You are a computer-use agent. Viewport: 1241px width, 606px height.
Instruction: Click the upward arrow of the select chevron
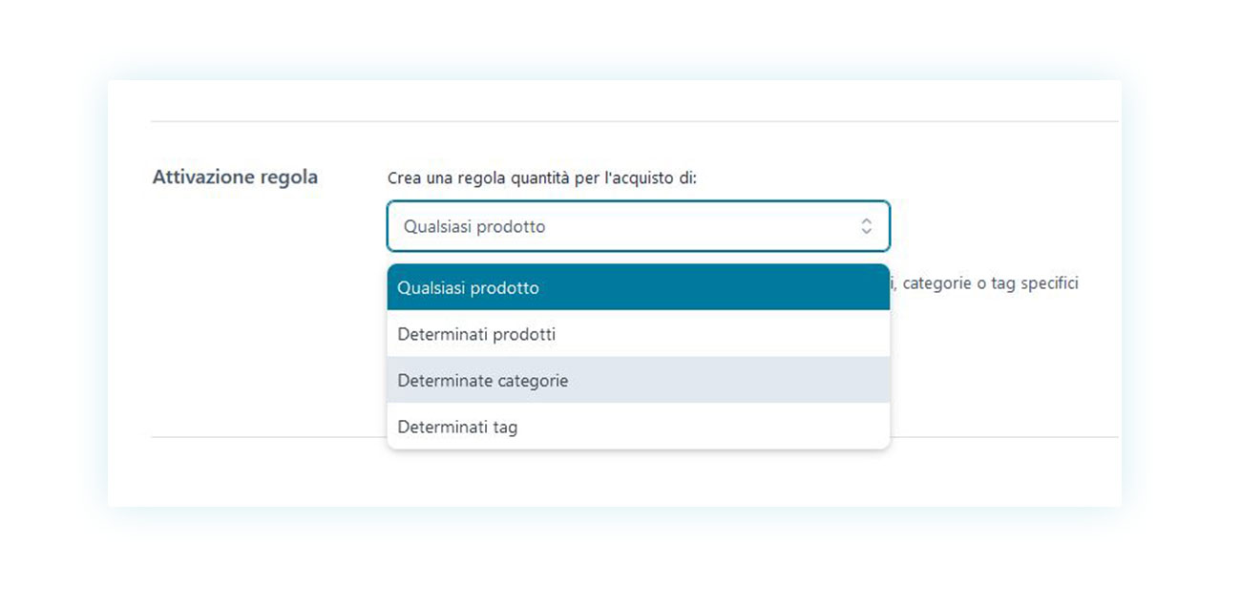click(866, 221)
